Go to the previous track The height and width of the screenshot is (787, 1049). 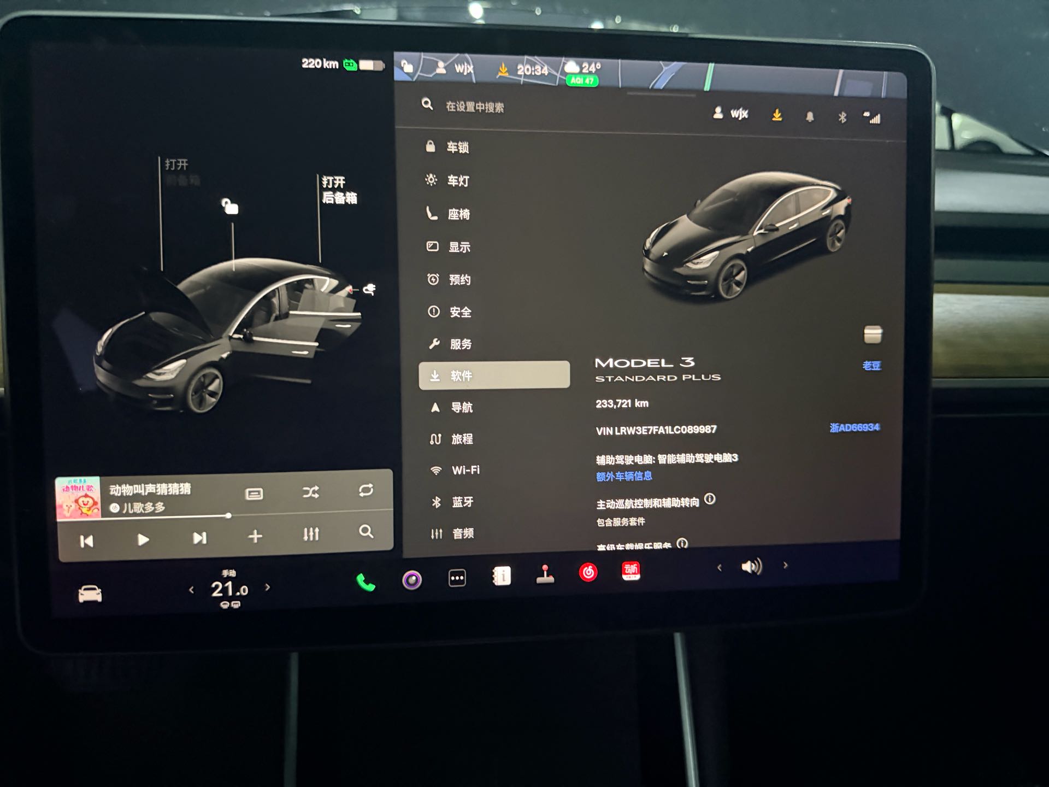(86, 542)
